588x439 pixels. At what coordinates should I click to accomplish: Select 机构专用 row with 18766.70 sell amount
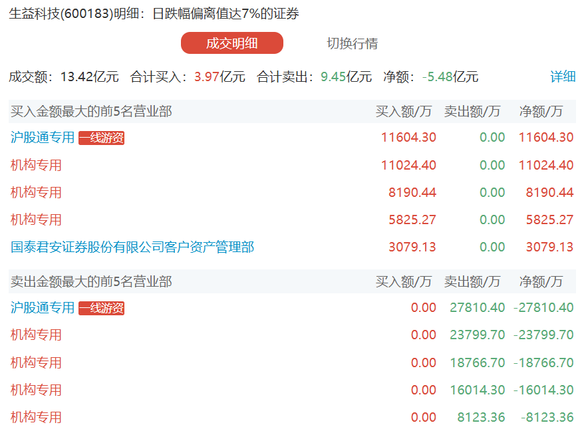tap(292, 363)
